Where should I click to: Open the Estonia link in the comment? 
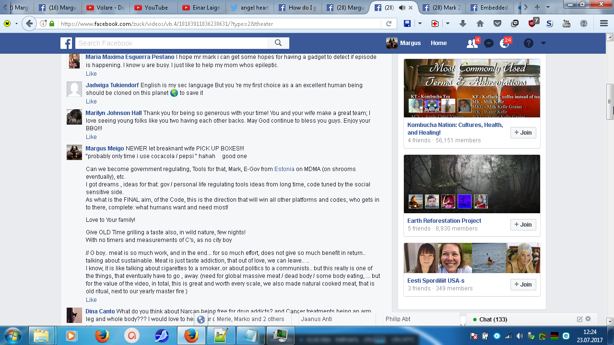[284, 169]
